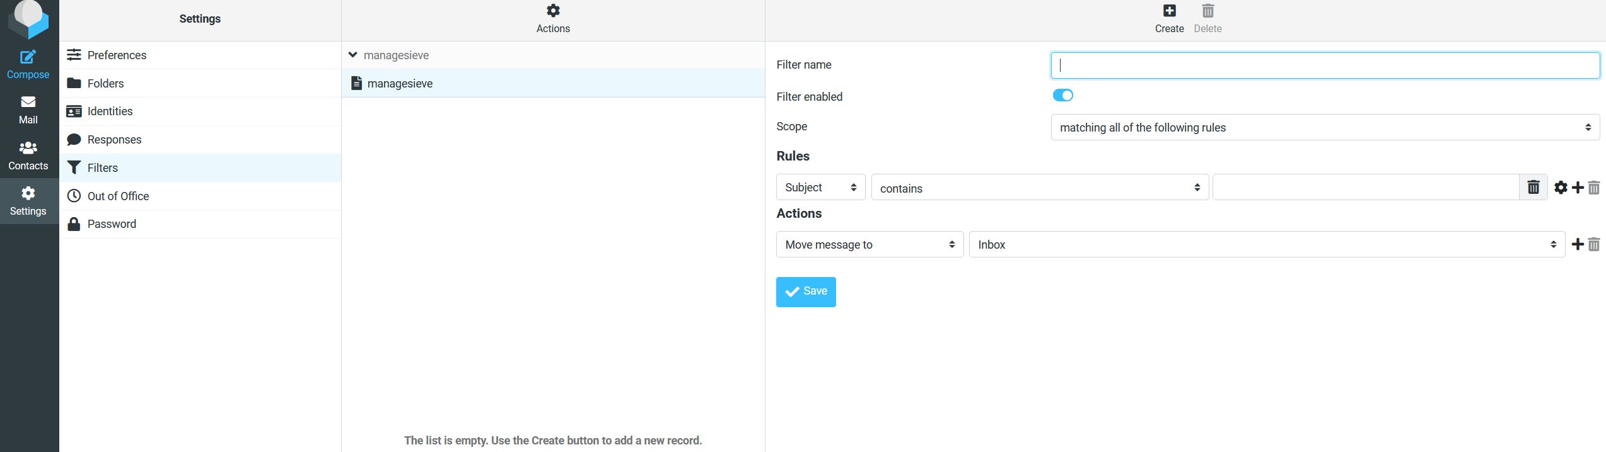The image size is (1606, 452).
Task: Click trash icon inside rule value field
Action: click(x=1533, y=188)
